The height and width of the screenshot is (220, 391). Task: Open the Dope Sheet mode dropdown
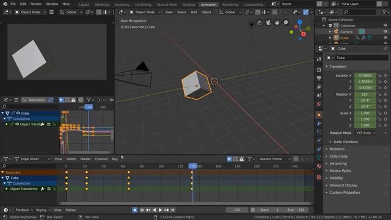[x=32, y=159]
